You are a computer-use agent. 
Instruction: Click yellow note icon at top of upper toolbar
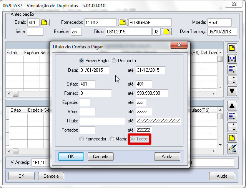[232, 48]
